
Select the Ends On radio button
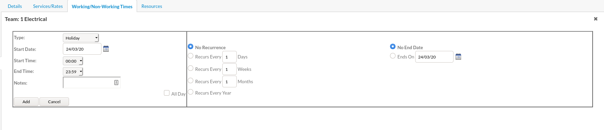(x=393, y=56)
